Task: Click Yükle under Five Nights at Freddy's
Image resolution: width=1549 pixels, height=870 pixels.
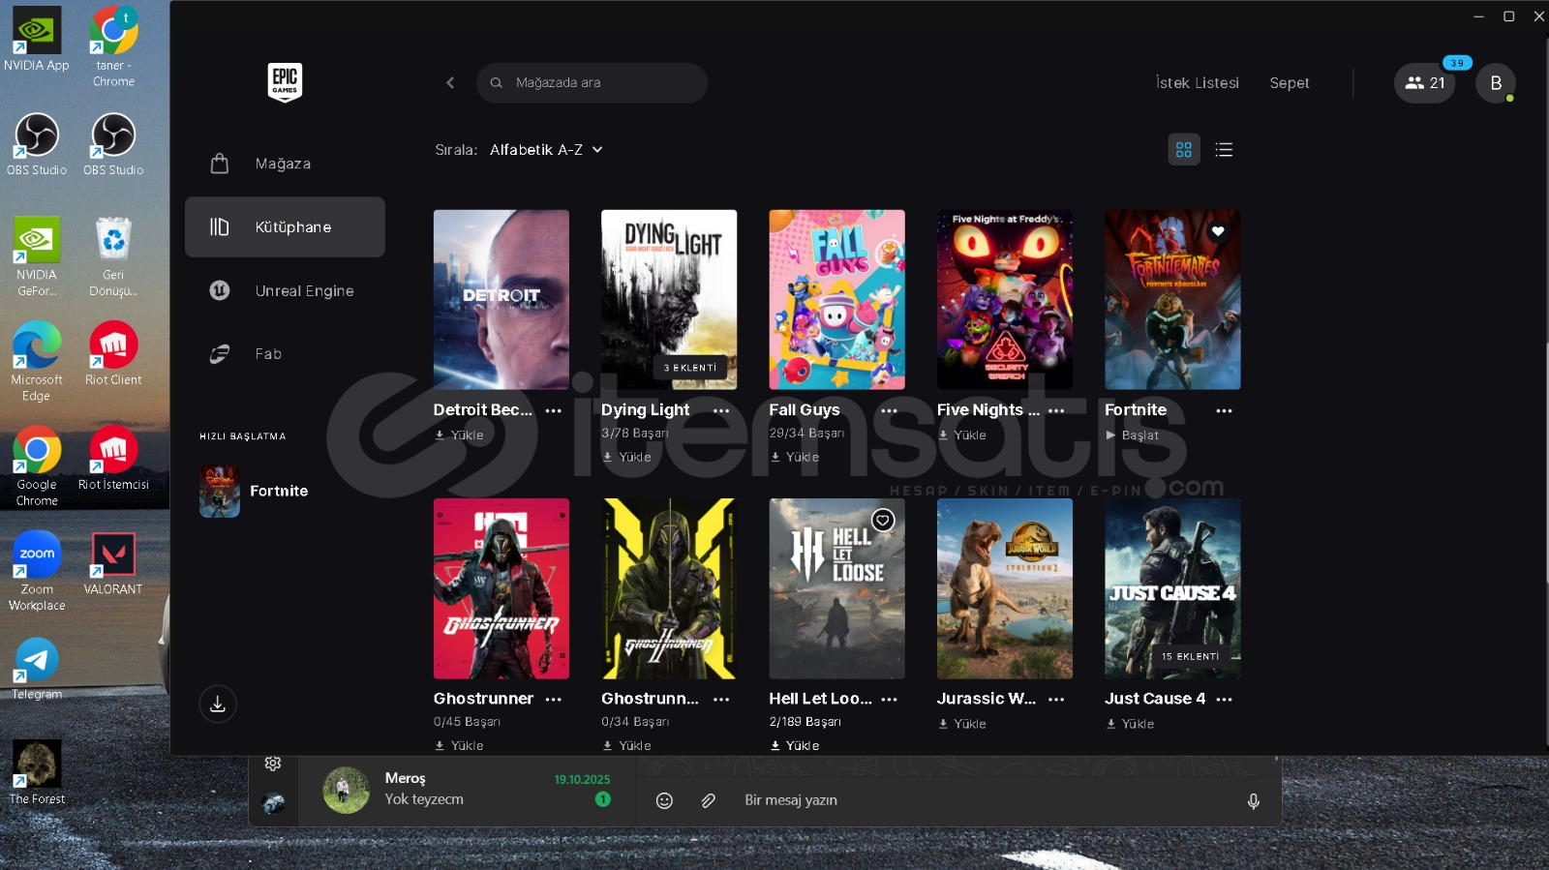Action: [x=962, y=435]
